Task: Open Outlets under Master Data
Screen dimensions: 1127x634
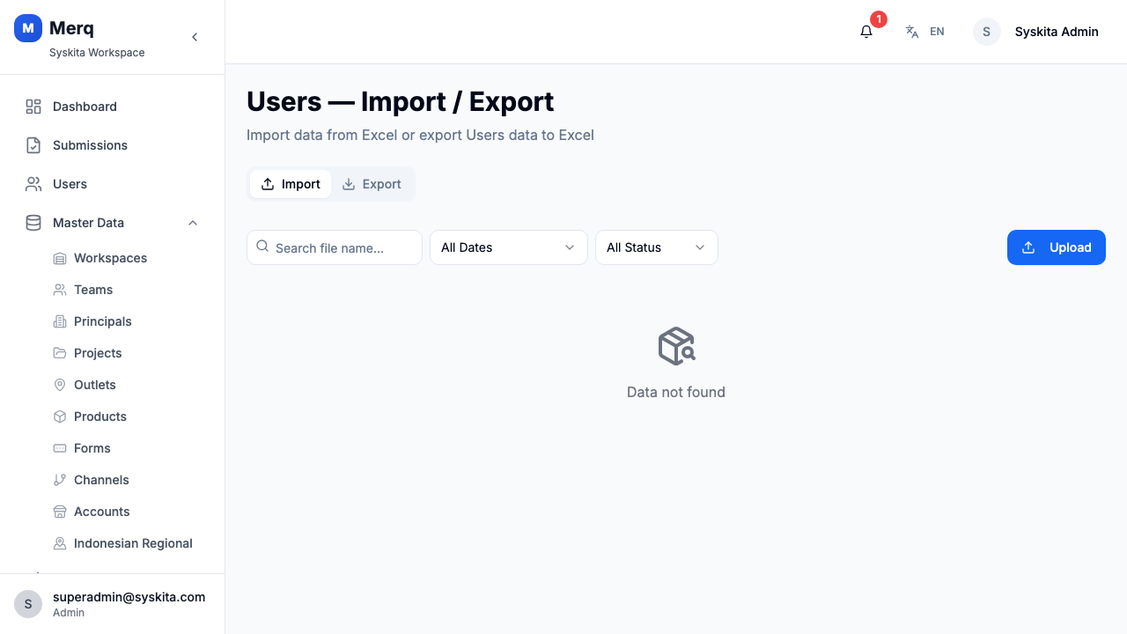Action: point(127,385)
